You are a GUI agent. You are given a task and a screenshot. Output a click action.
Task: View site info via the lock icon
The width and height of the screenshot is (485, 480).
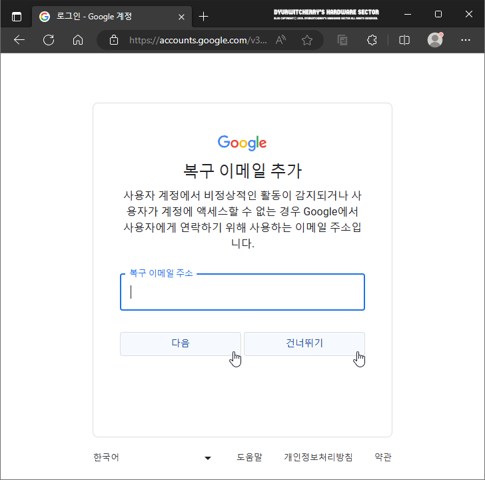click(114, 40)
